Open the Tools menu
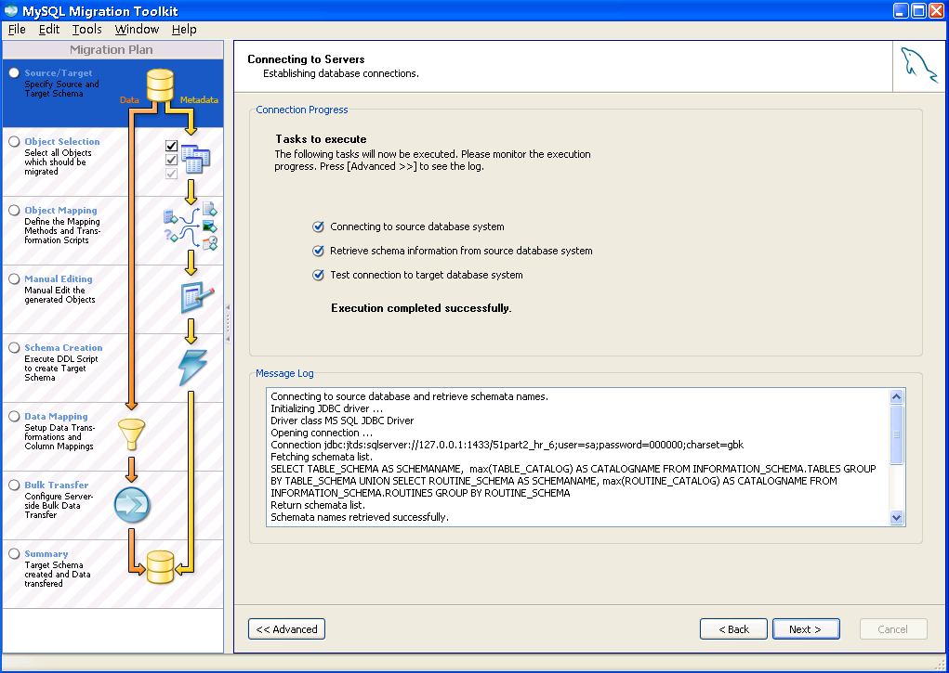 (x=86, y=29)
